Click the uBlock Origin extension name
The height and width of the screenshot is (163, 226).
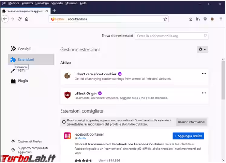(x=85, y=94)
